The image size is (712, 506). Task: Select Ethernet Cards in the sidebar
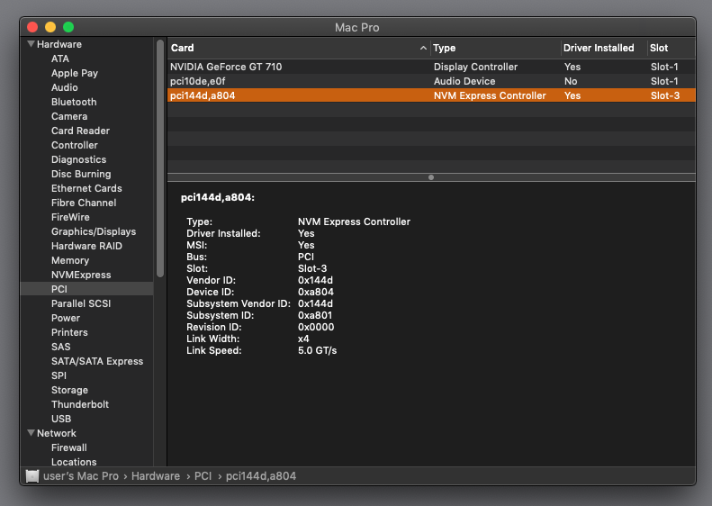tap(86, 188)
